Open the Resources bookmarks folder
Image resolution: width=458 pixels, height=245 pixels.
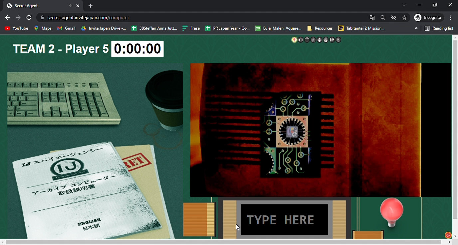[x=320, y=28]
